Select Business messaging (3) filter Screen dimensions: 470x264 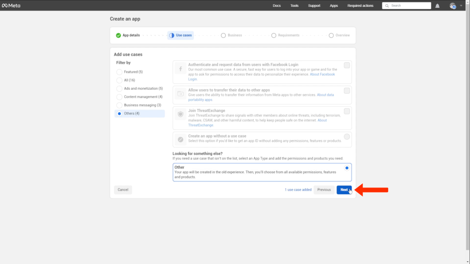click(x=119, y=105)
